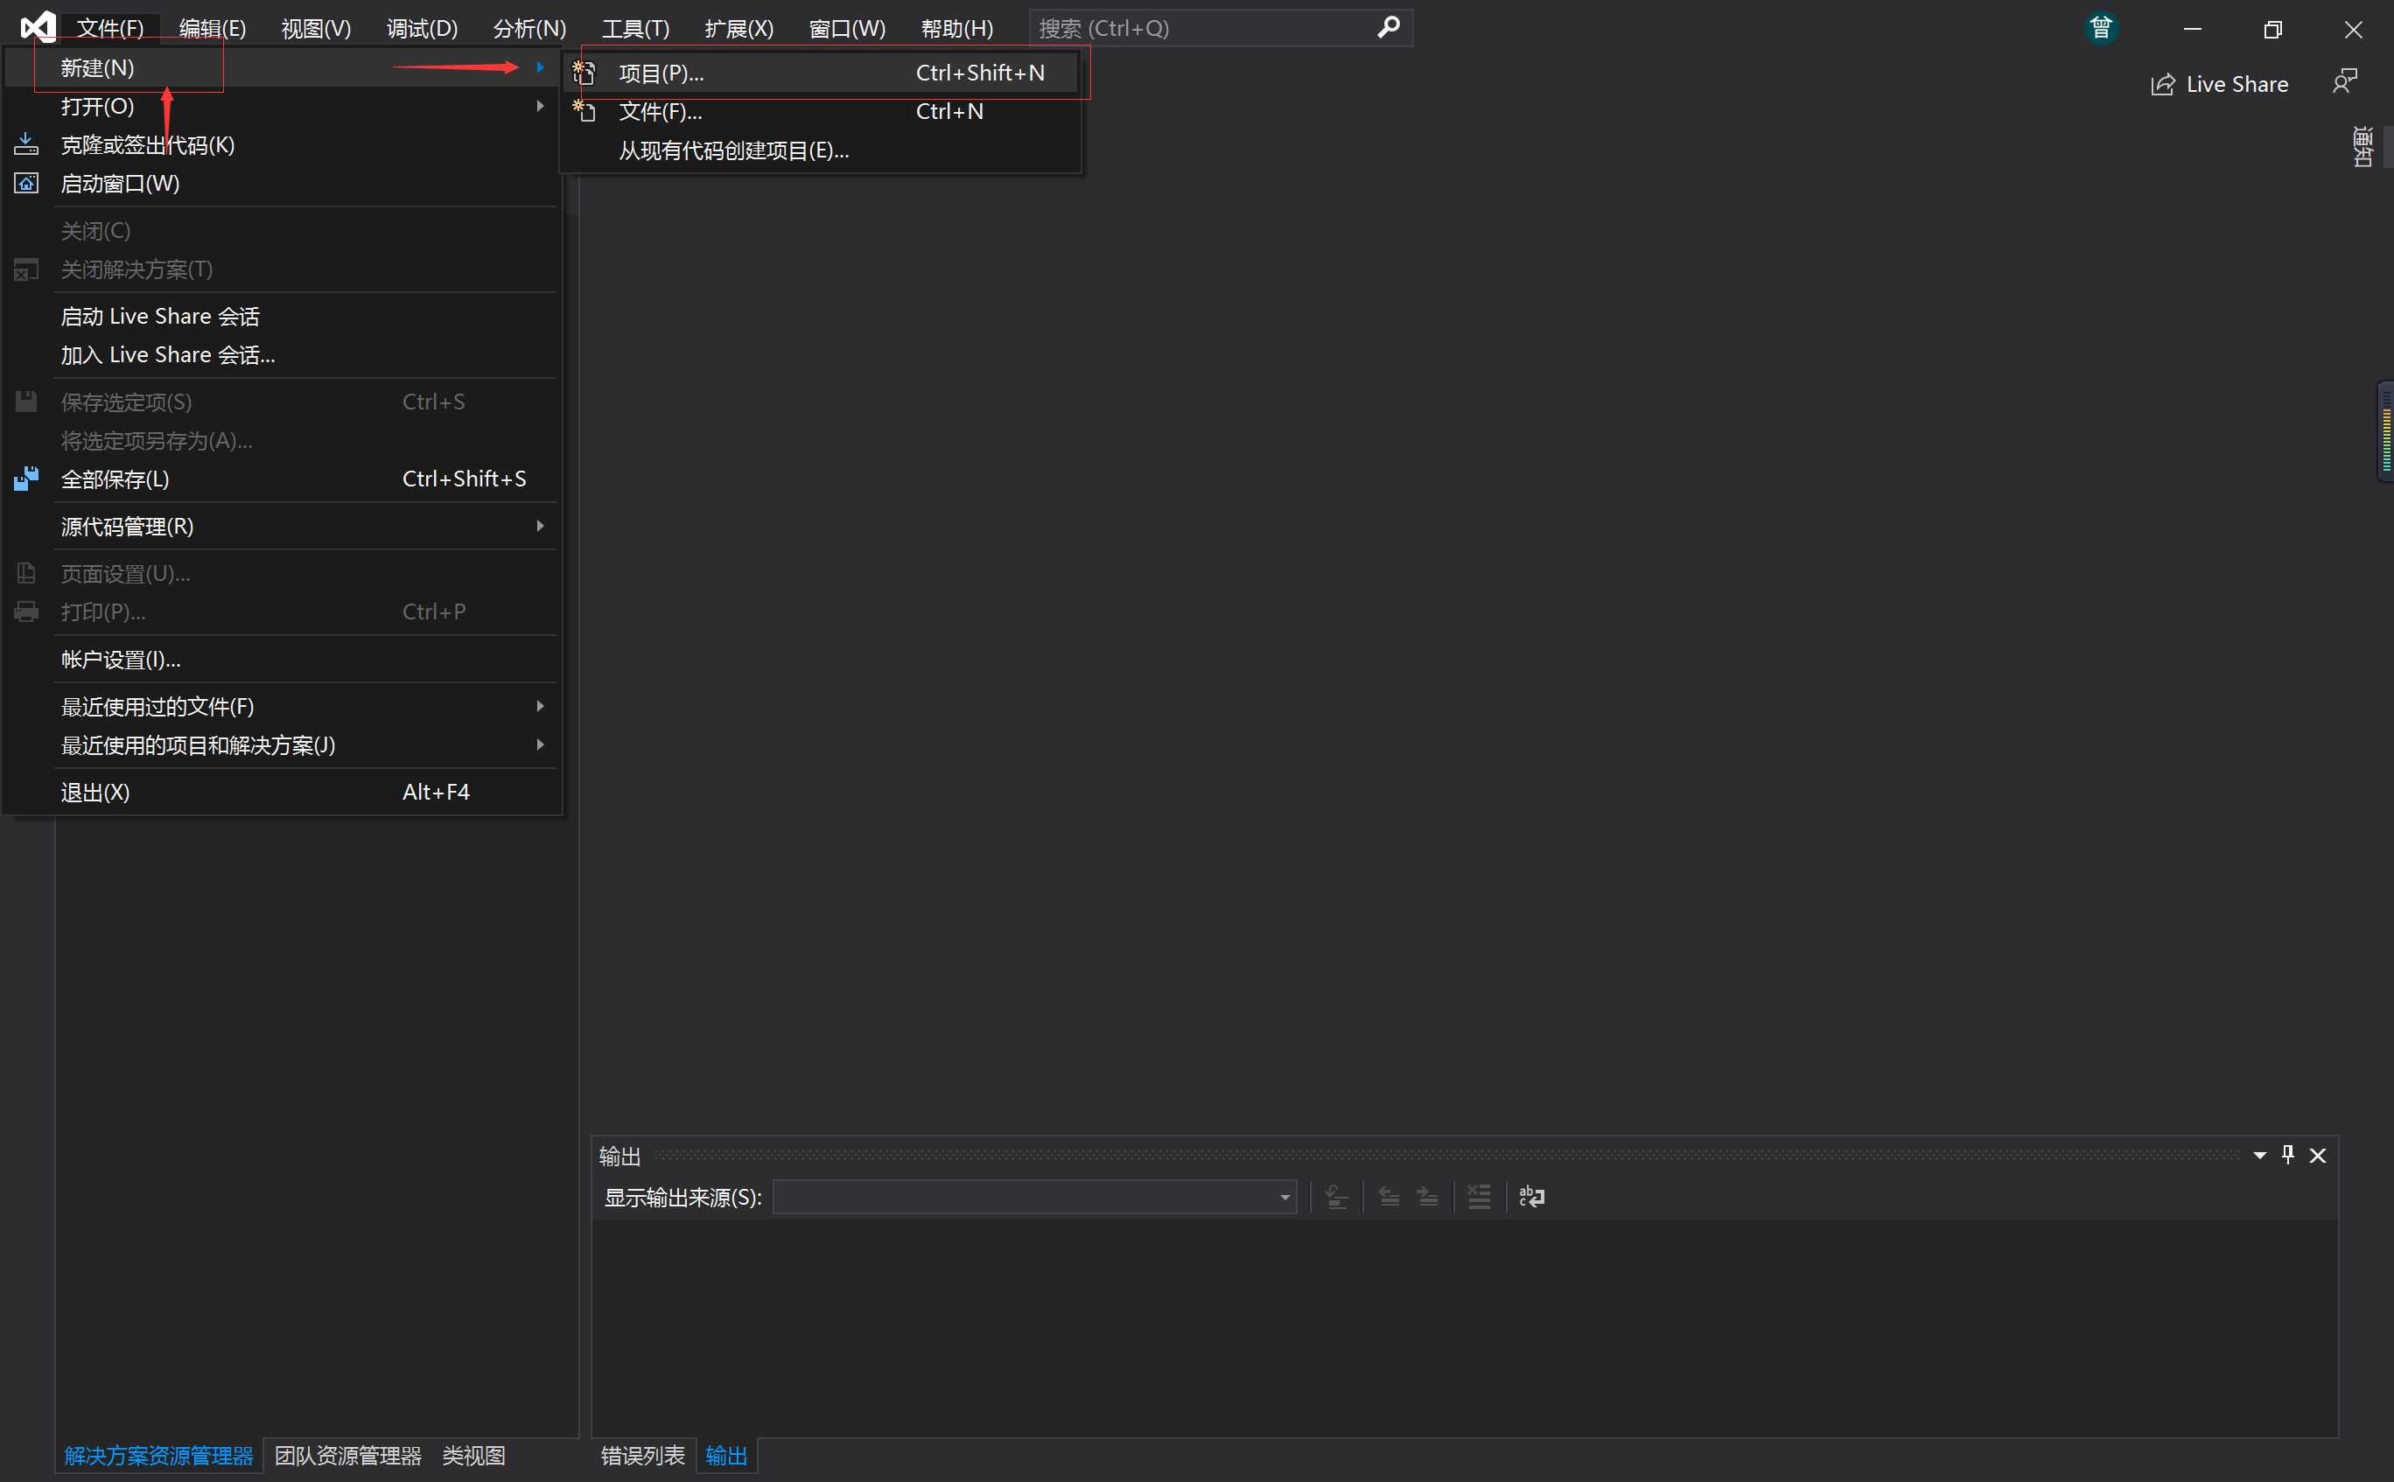Choose 启动 Live Share 会话

point(283,316)
